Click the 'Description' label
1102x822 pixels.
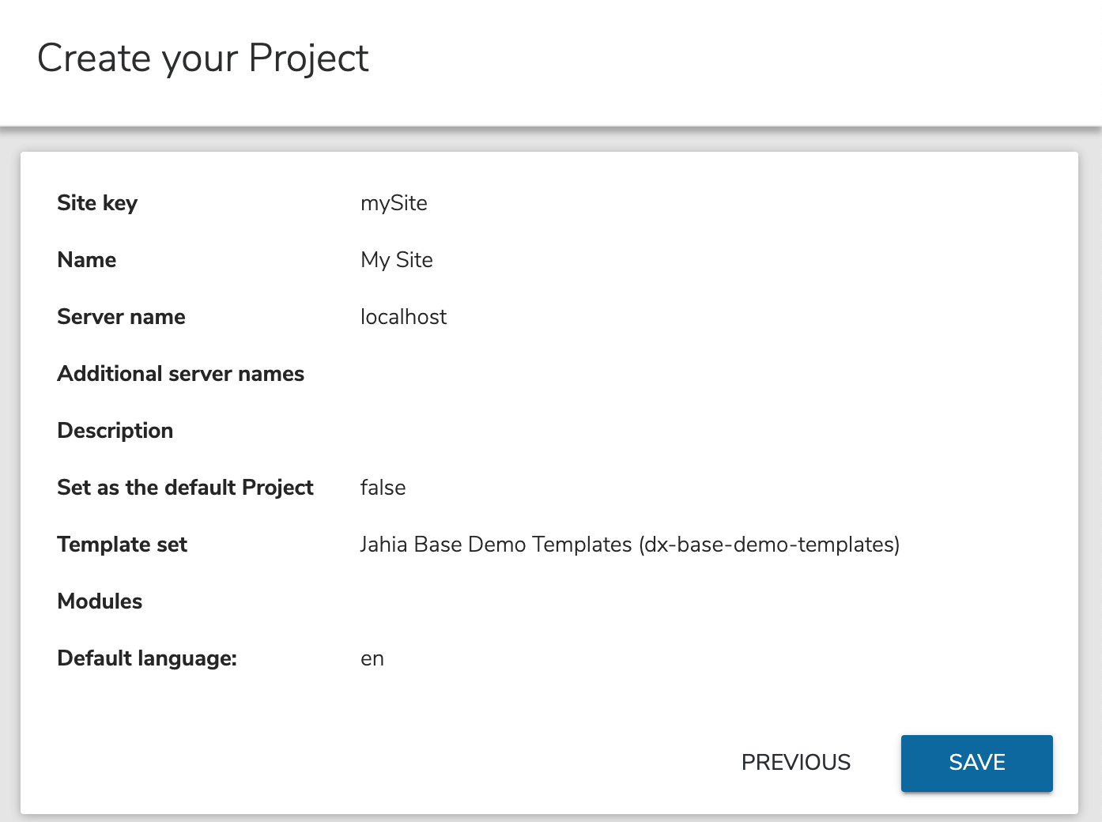tap(115, 431)
